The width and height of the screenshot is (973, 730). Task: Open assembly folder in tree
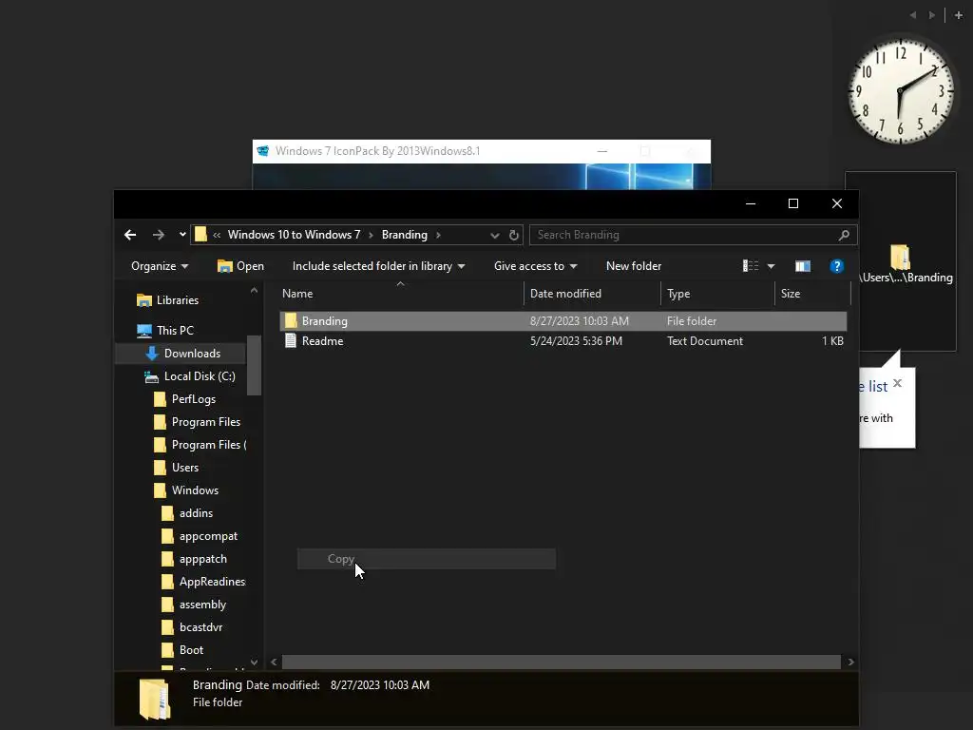(x=193, y=605)
